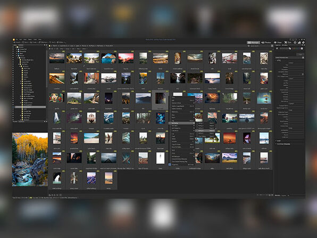Click the Properties icon in context menu
The width and height of the screenshot is (317, 238).
click(x=170, y=165)
